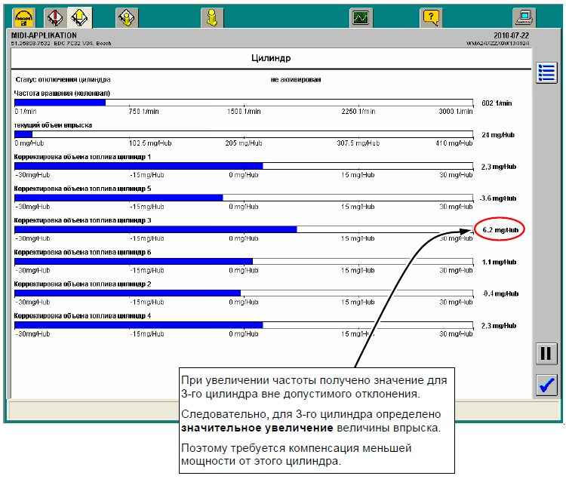
Task: Open the green oscilloscope monitoring icon
Action: click(361, 17)
